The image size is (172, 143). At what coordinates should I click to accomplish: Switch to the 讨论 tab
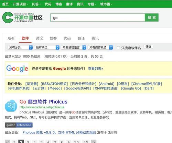(x=39, y=38)
